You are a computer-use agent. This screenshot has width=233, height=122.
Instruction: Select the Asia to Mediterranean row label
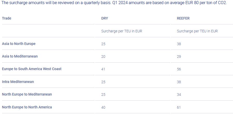(x=20, y=56)
